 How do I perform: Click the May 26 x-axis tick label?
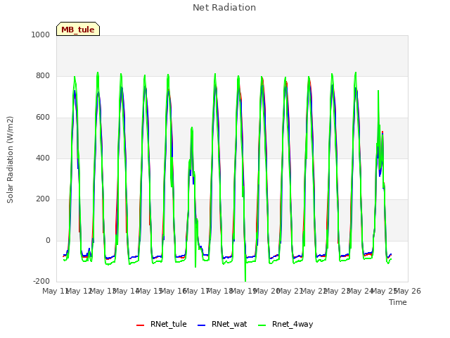click(409, 291)
